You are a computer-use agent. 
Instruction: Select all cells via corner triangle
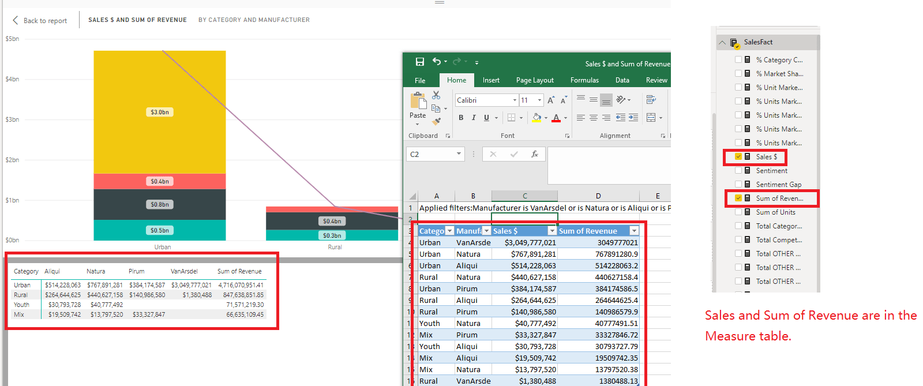412,196
